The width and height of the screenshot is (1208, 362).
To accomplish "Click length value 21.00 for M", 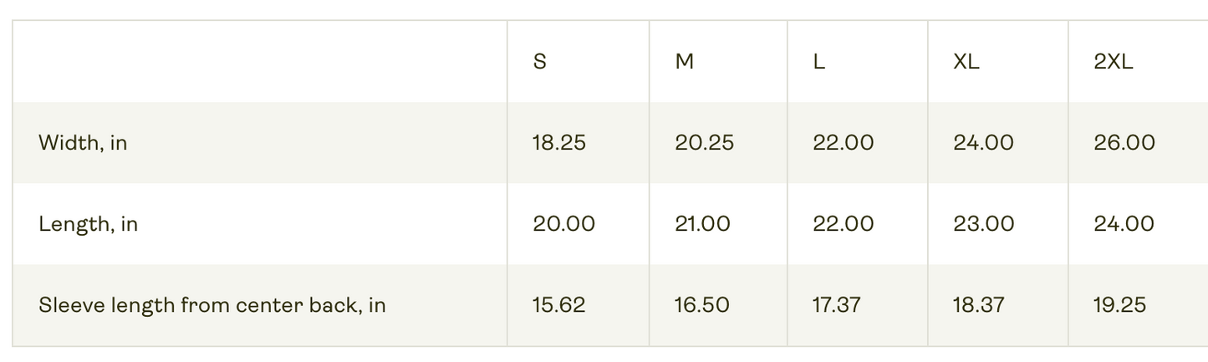I will click(702, 224).
